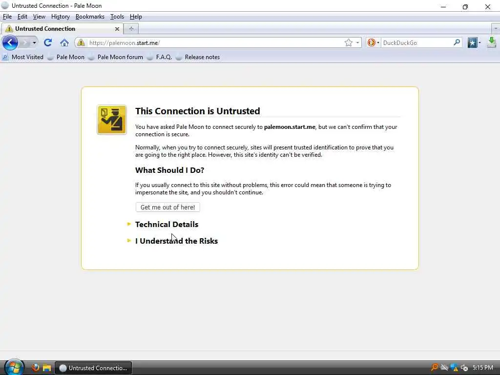Click the muted volume tray icon
The width and height of the screenshot is (500, 375).
pos(464,368)
